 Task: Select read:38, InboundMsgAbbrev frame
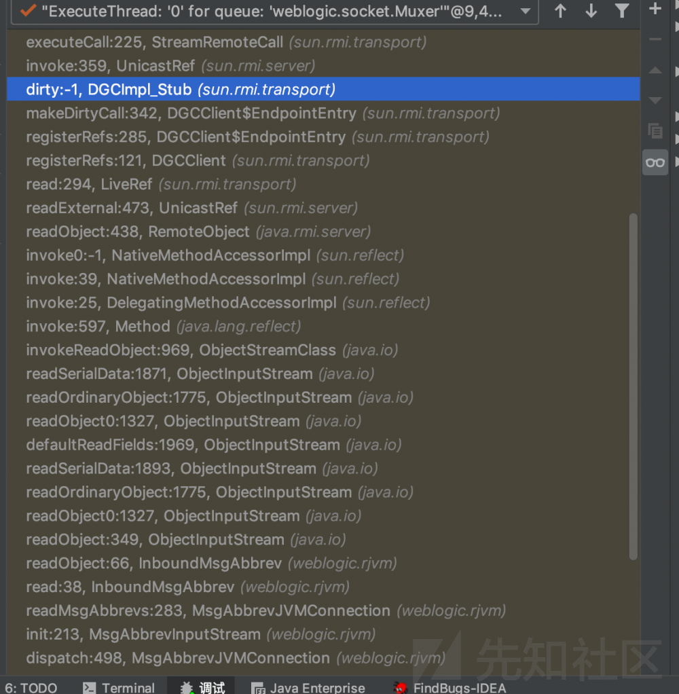coord(324,587)
